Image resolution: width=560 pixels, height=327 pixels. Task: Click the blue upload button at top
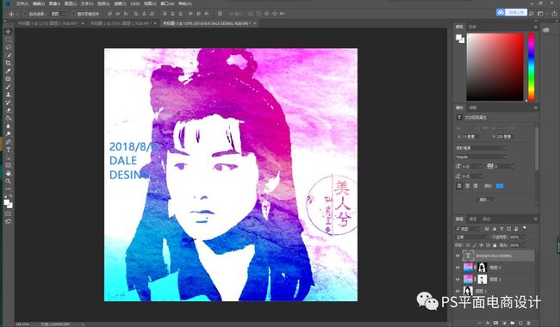pos(512,13)
